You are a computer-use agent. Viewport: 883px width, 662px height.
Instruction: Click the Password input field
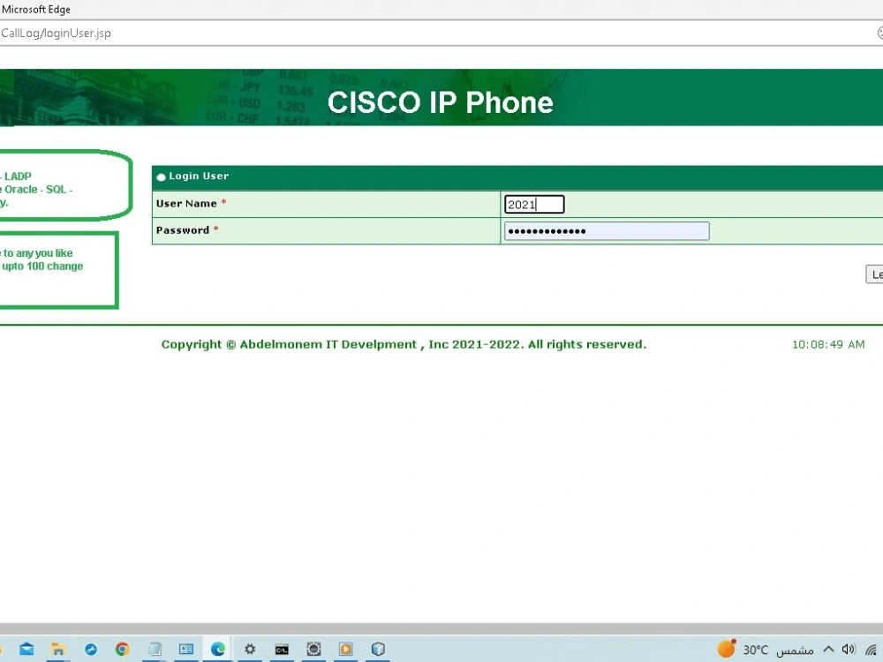(x=607, y=230)
